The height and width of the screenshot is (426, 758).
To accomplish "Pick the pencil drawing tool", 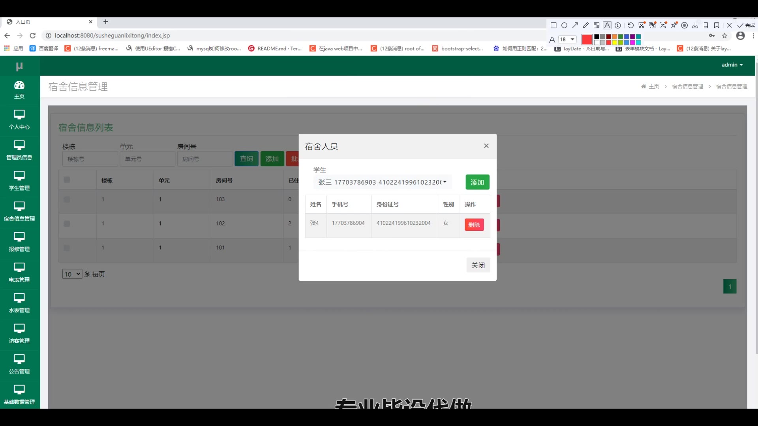I will [x=586, y=25].
